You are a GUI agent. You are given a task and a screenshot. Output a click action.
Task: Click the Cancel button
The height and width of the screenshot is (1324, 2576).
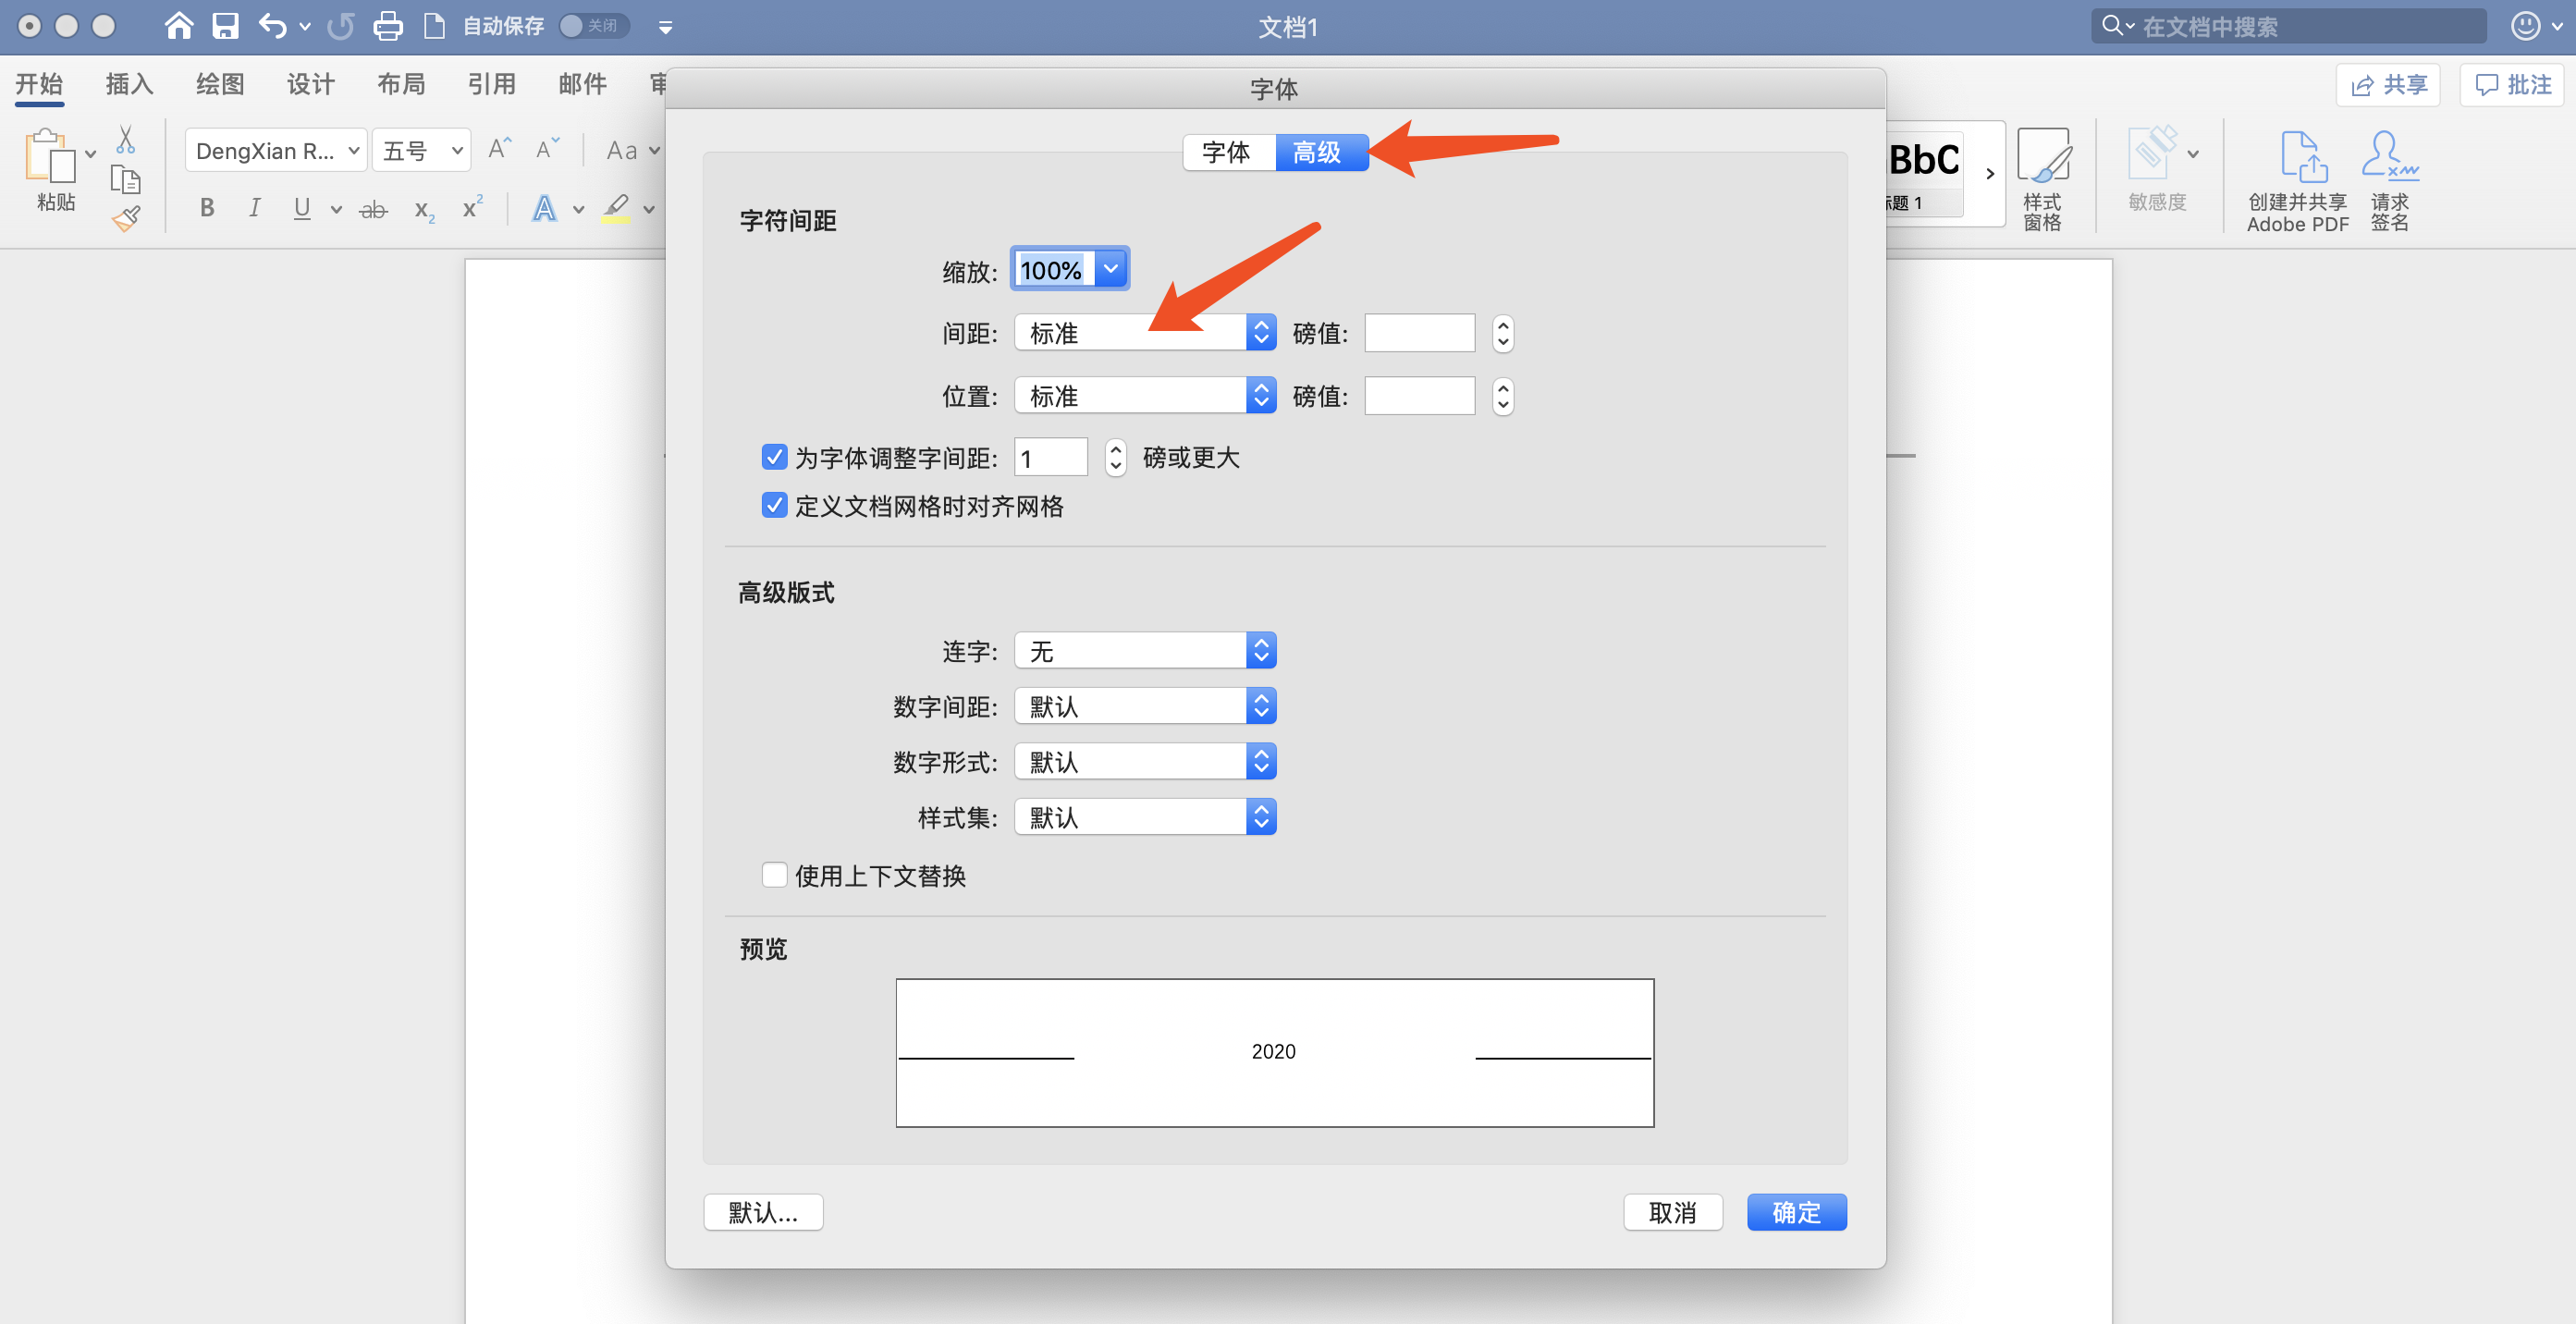[1672, 1212]
